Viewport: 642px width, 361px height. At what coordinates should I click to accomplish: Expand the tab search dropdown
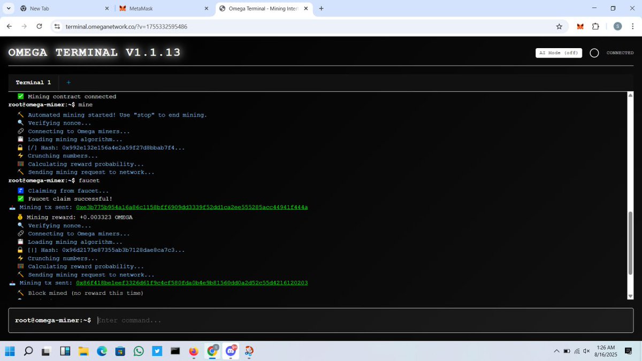click(9, 9)
